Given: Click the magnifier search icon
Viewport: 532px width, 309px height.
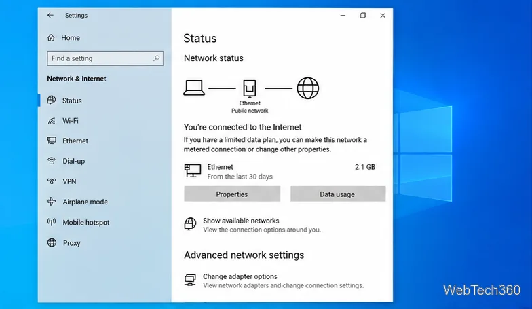Looking at the screenshot, I should pyautogui.click(x=156, y=58).
